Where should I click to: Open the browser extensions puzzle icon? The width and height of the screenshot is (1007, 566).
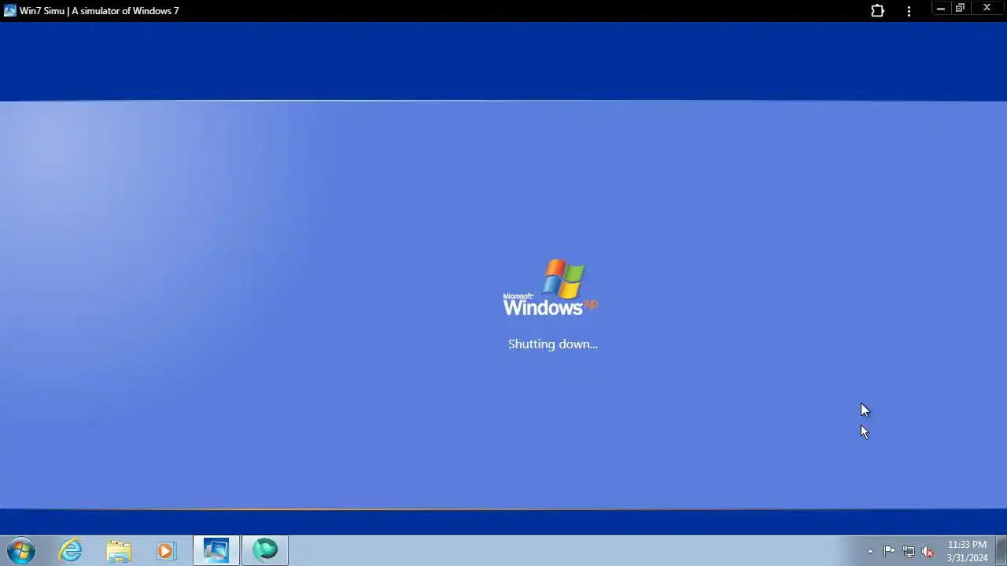pos(877,11)
